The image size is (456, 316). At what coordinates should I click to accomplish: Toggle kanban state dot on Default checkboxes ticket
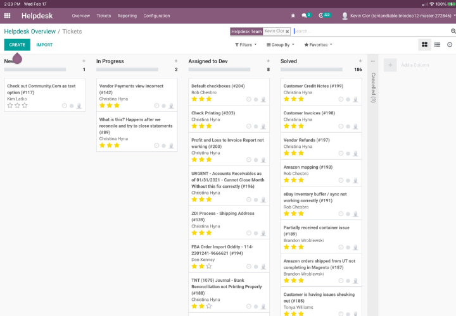tap(256, 99)
